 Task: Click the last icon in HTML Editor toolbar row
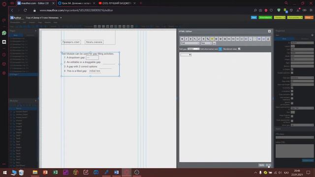pos(268,39)
